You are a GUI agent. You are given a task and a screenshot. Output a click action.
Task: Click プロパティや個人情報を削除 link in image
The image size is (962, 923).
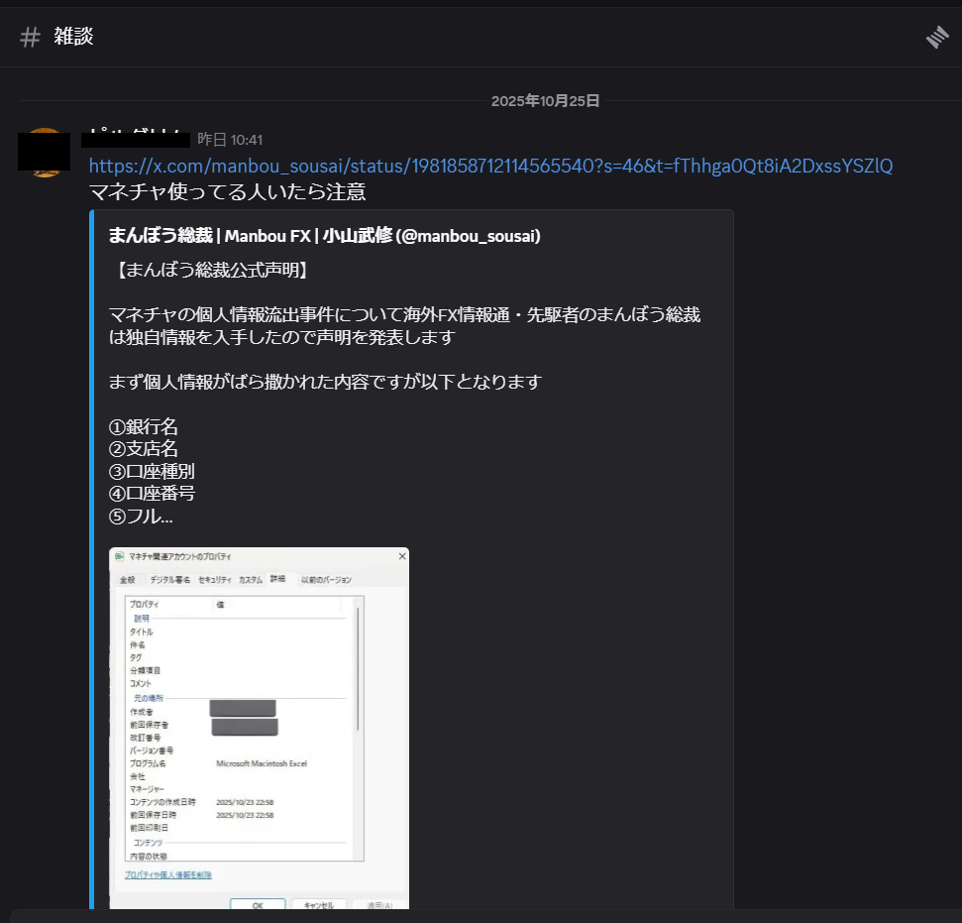coord(167,874)
